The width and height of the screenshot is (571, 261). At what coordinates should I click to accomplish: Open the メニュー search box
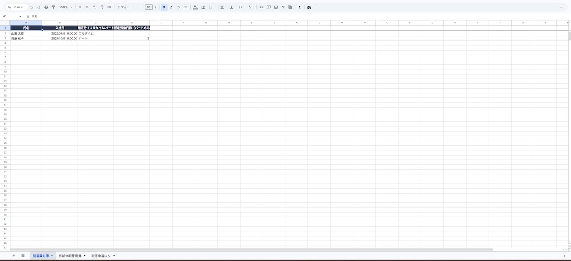(x=17, y=7)
